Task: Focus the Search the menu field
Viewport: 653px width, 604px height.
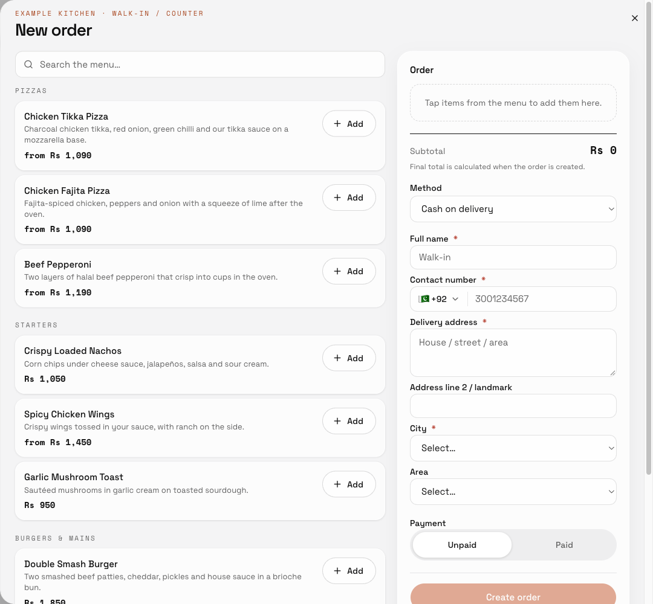Action: 200,65
